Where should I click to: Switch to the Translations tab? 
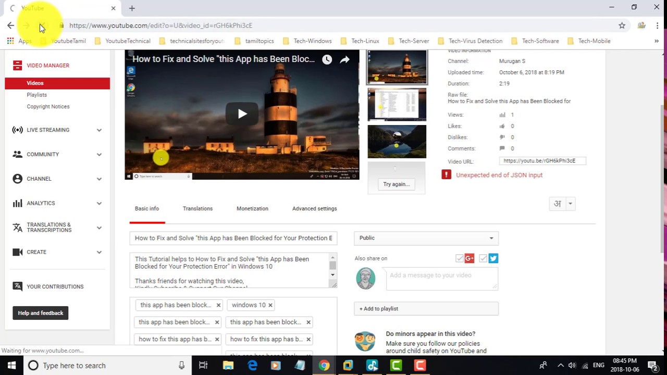(197, 208)
